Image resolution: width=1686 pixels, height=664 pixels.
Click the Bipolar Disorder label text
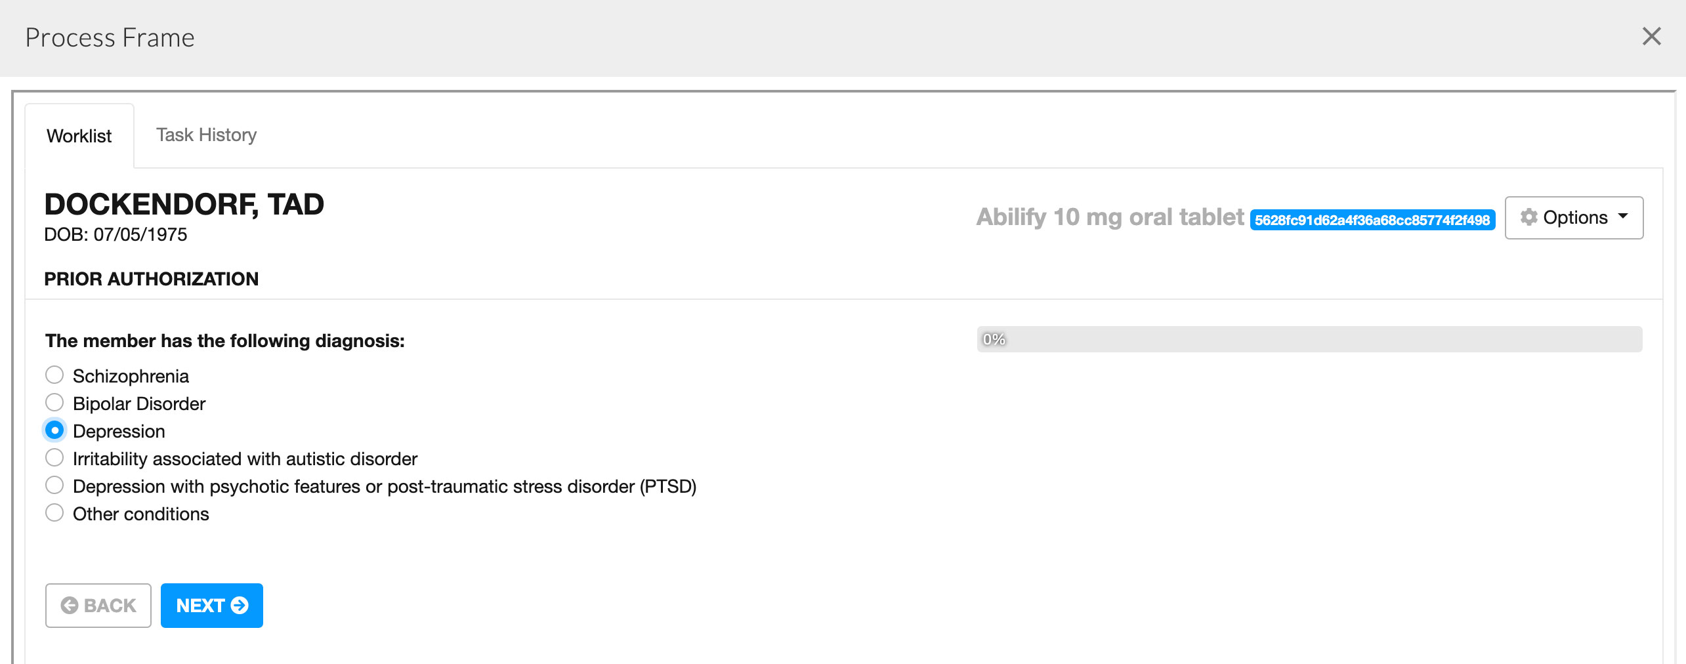click(139, 404)
